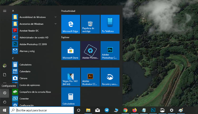Expand the Accesibilidad de Windows folder
Image resolution: width=198 pixels, height=114 pixels.
pos(34,17)
